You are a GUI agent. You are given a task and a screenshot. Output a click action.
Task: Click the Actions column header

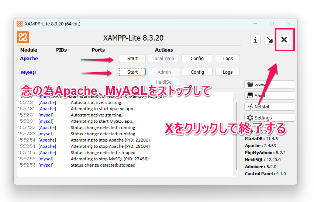point(164,50)
